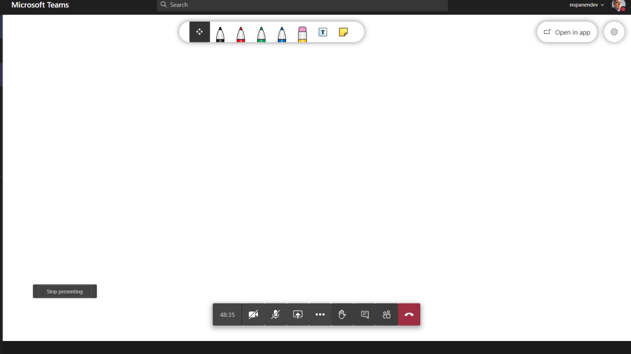631x354 pixels.
Task: Open the share content tray
Action: coord(298,315)
